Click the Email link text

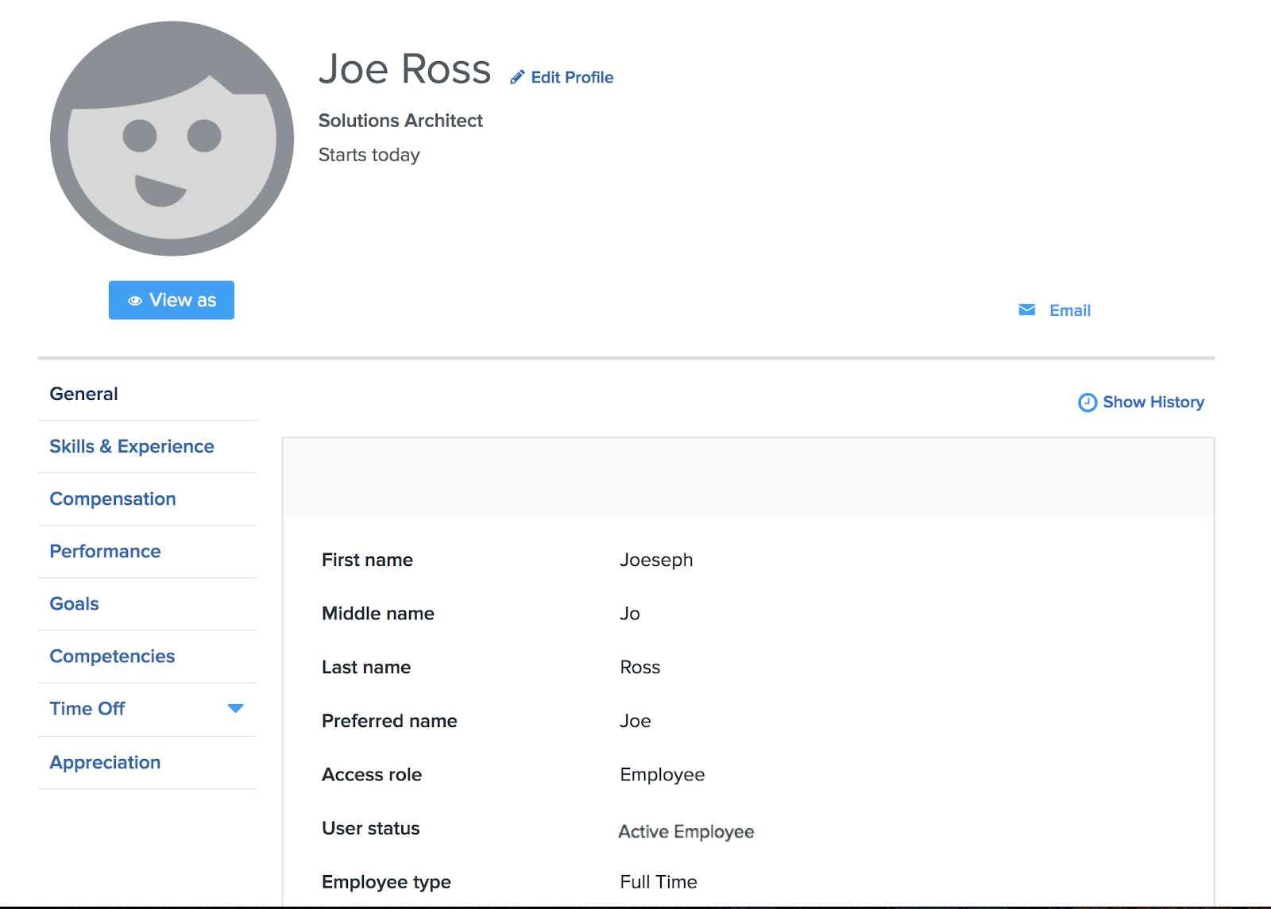pos(1069,310)
